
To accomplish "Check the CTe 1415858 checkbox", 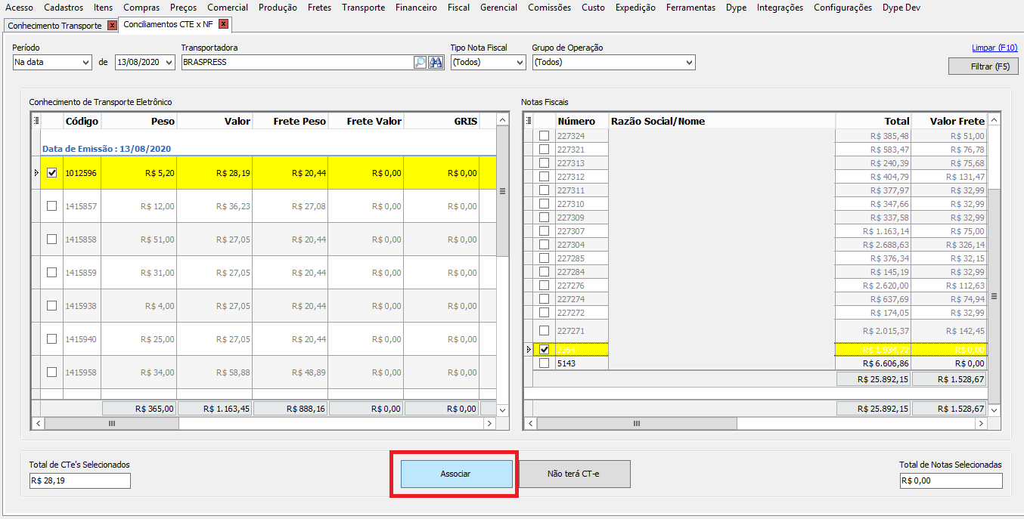I will (51, 239).
